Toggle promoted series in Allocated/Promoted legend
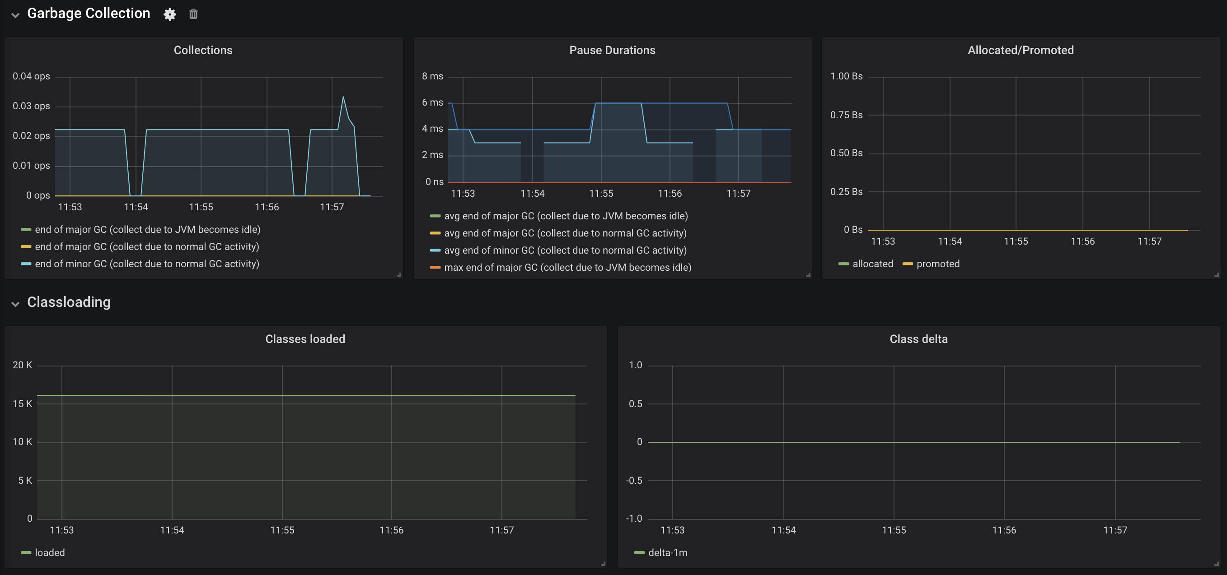Image resolution: width=1227 pixels, height=575 pixels. coord(937,264)
